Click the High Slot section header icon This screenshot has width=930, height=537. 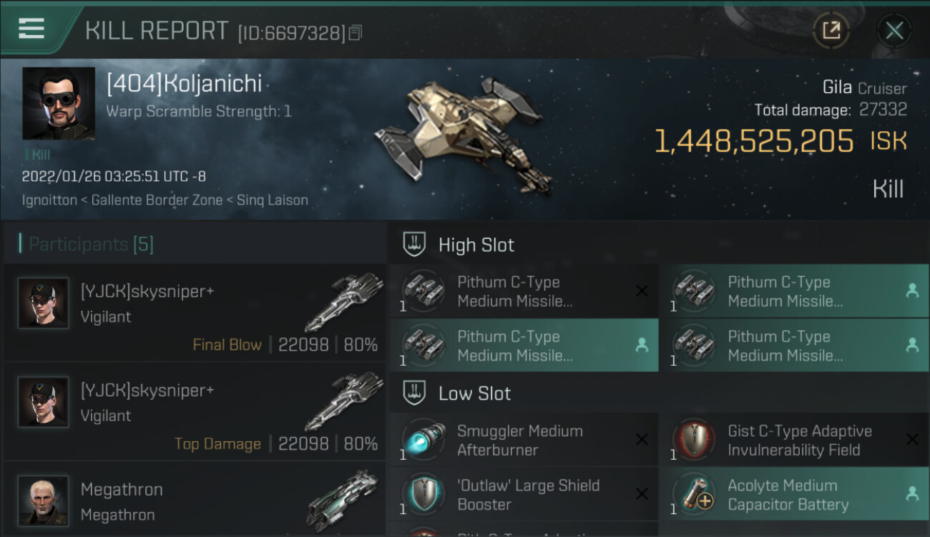coord(414,245)
